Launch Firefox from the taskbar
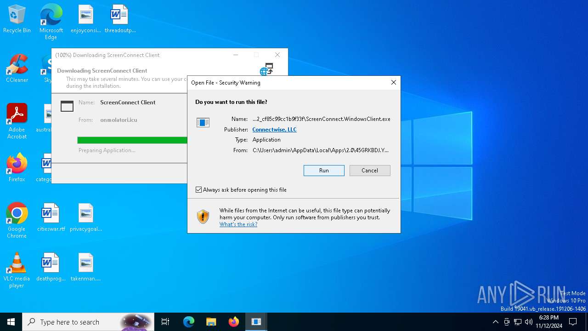The width and height of the screenshot is (588, 331). pyautogui.click(x=234, y=322)
